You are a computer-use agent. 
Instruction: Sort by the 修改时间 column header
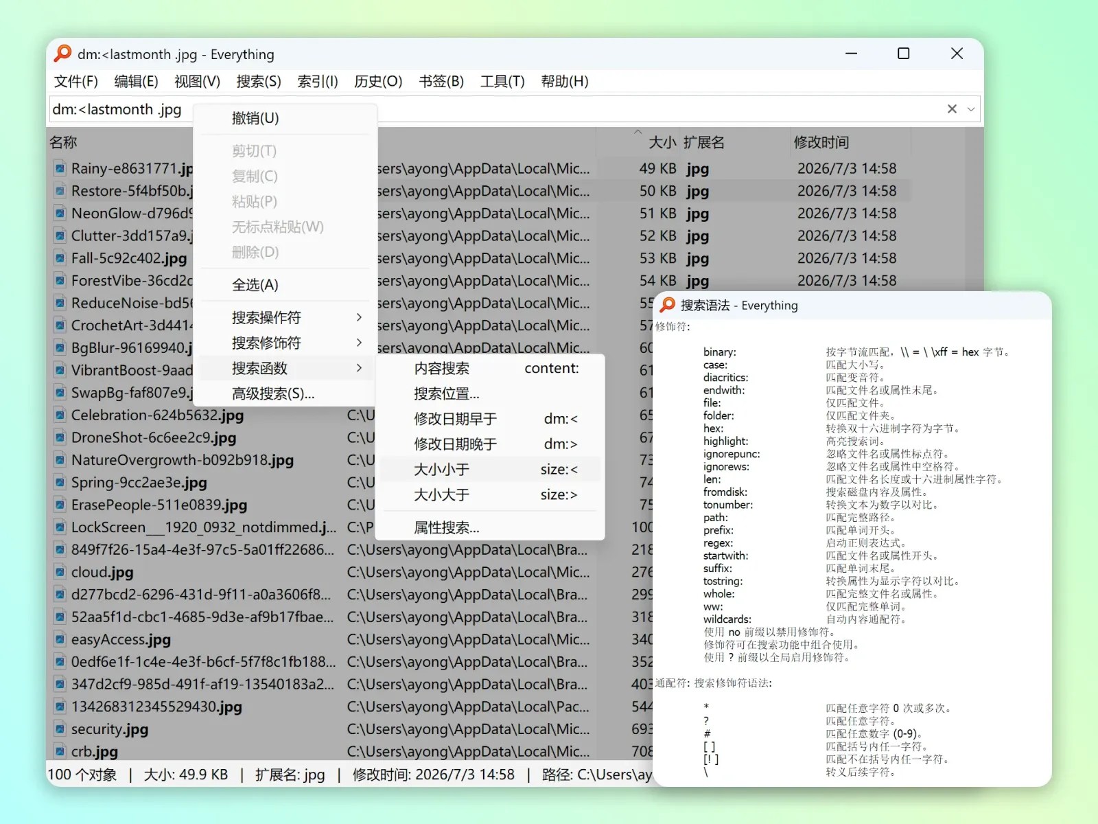point(821,142)
